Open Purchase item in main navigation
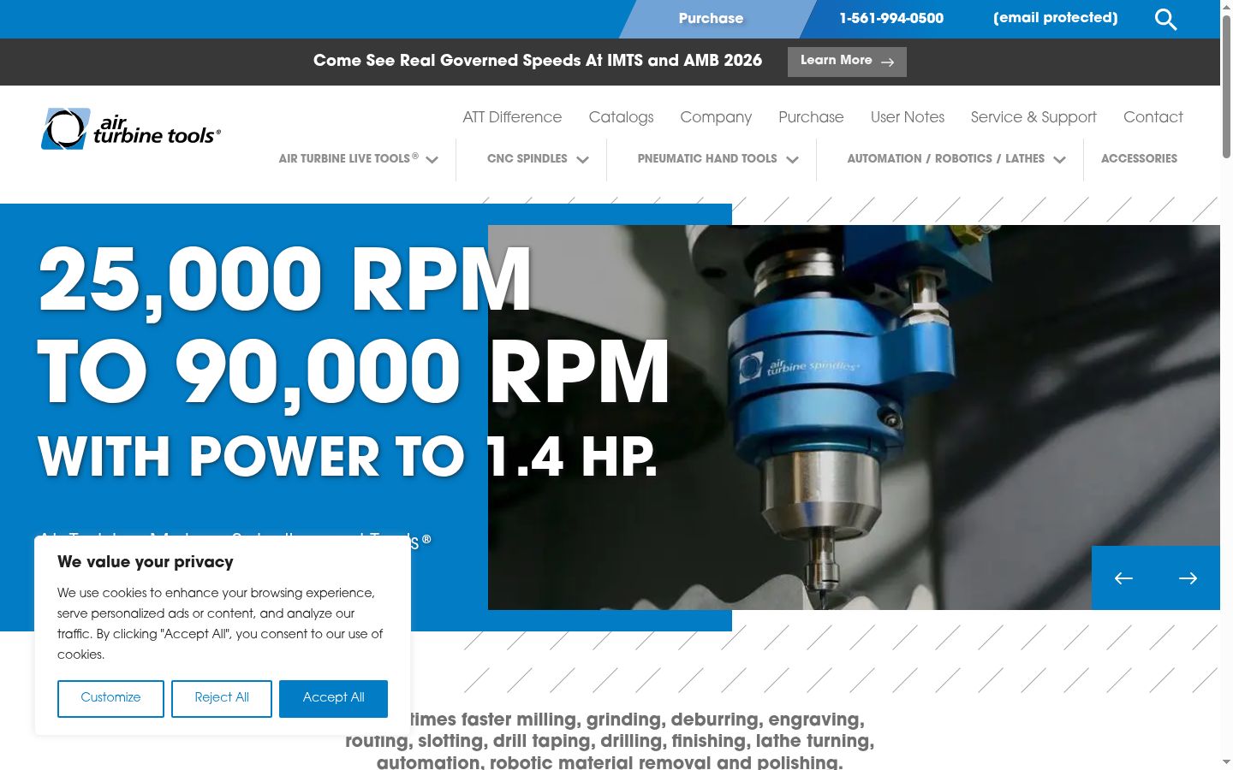Screen dimensions: 1233x770 click(811, 117)
